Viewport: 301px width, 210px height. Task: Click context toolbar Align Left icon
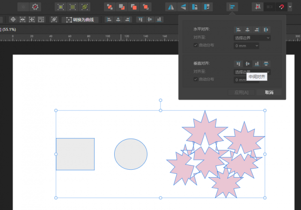tap(109, 19)
